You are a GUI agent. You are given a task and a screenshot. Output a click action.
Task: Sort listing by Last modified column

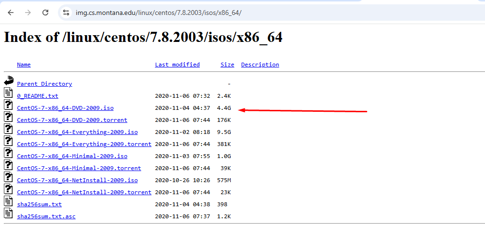point(177,65)
